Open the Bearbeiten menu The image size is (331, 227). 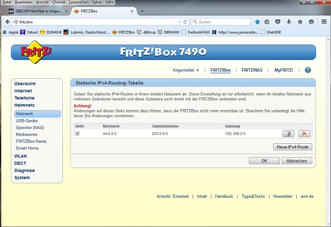click(x=23, y=2)
